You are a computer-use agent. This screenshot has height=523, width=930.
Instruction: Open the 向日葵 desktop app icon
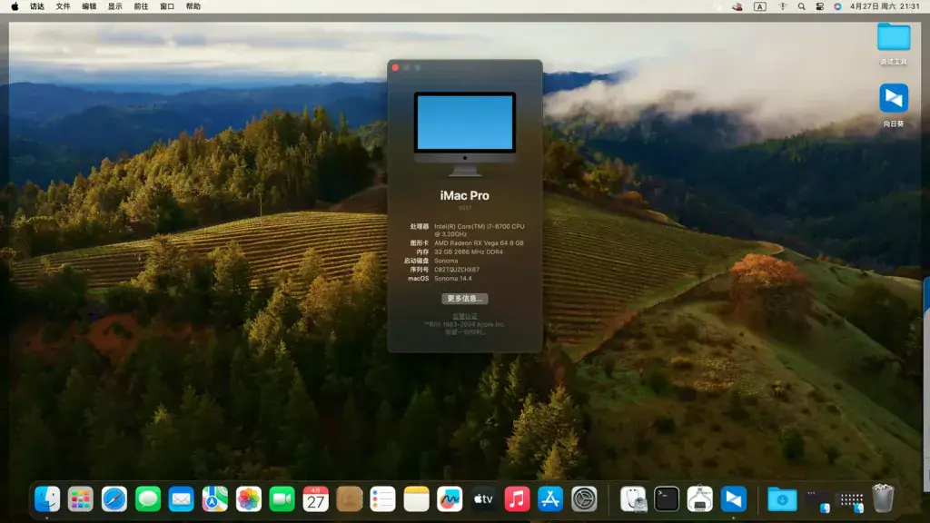(x=894, y=98)
